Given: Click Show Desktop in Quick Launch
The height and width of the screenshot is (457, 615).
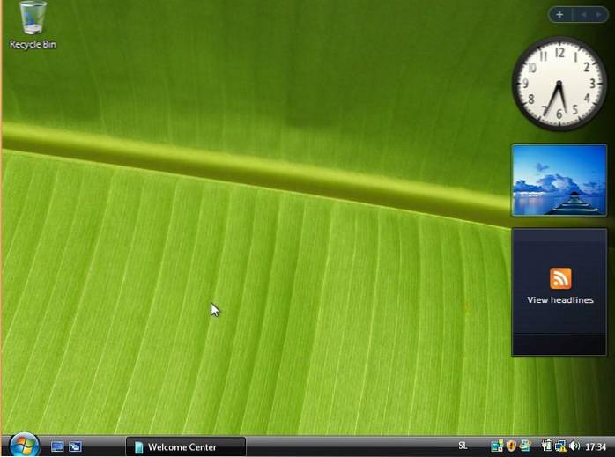Looking at the screenshot, I should pos(58,446).
